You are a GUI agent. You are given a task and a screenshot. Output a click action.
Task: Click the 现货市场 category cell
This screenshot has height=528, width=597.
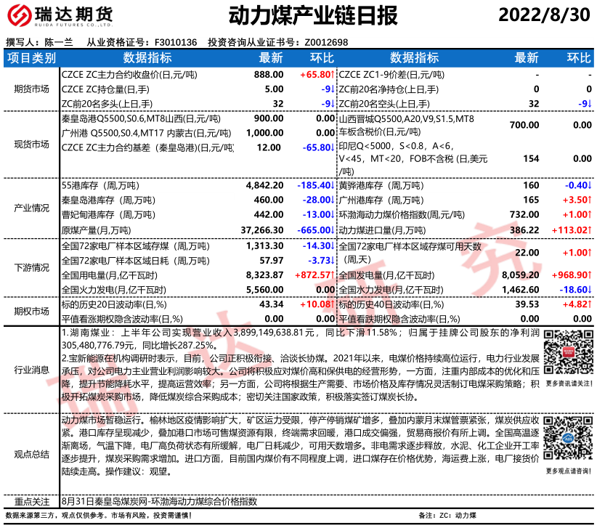tap(31, 145)
